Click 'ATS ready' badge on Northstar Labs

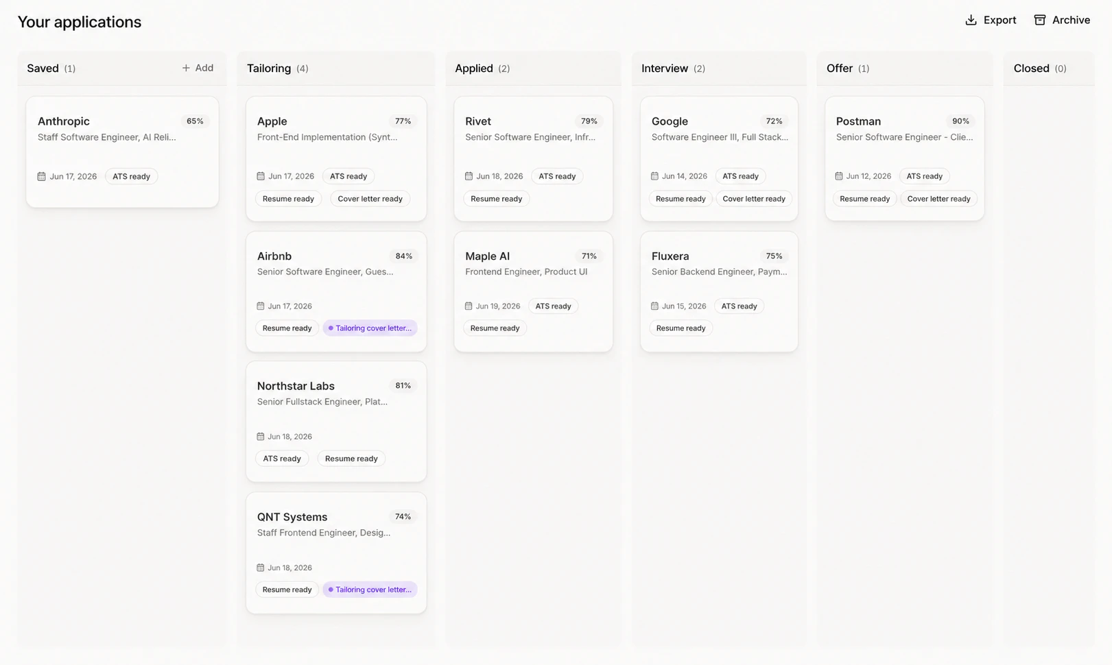(x=282, y=459)
